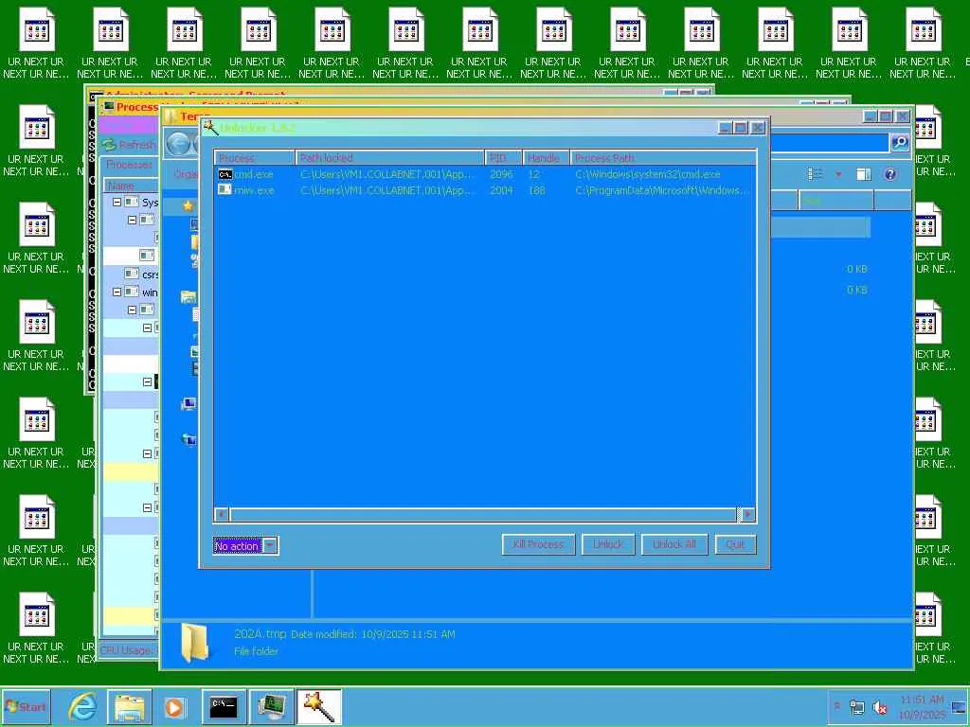Sort by the Process column header
Image resolution: width=970 pixels, height=727 pixels.
(254, 158)
